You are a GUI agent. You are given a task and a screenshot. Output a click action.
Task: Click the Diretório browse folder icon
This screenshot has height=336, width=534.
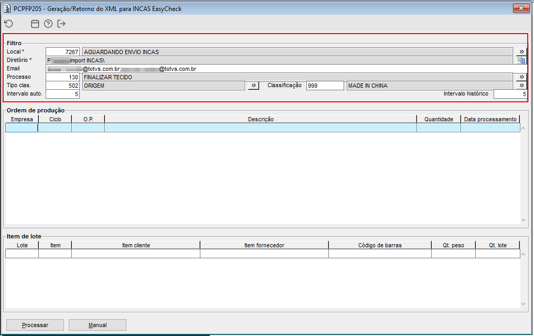click(521, 60)
